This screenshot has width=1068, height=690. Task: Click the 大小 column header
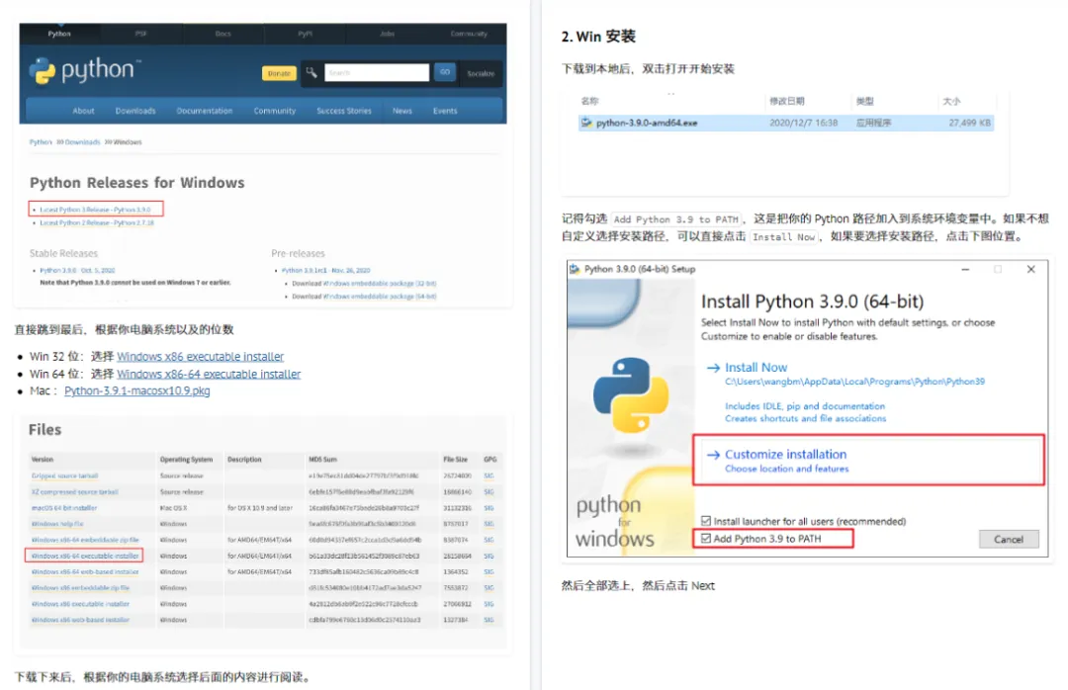click(x=951, y=101)
